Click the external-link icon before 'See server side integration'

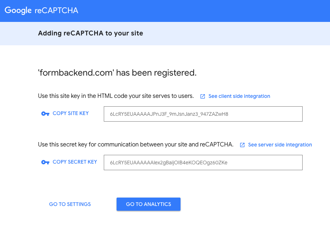pyautogui.click(x=242, y=145)
